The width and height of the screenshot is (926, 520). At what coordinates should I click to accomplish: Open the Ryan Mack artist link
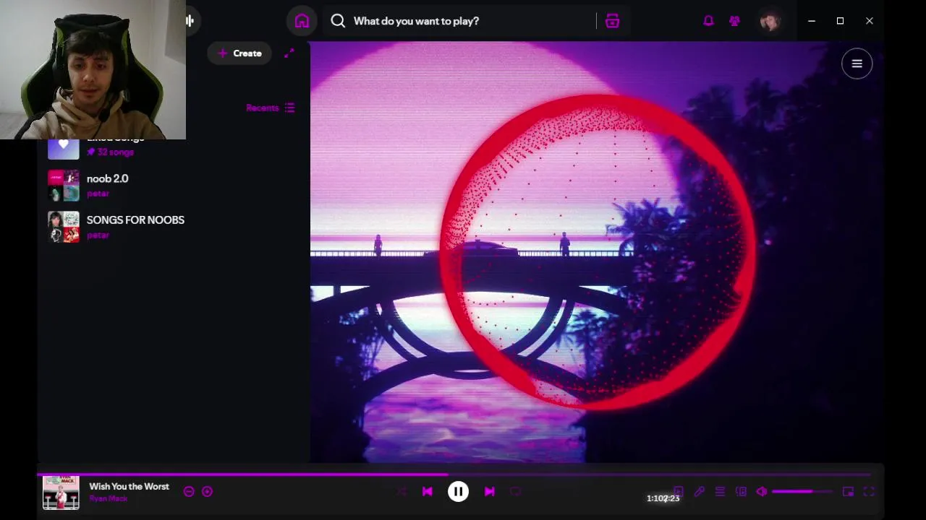coord(109,499)
